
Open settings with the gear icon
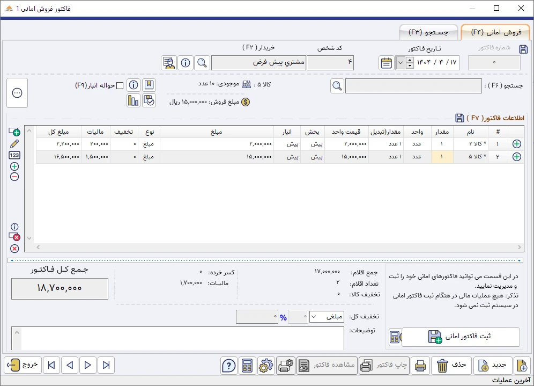pyautogui.click(x=266, y=366)
